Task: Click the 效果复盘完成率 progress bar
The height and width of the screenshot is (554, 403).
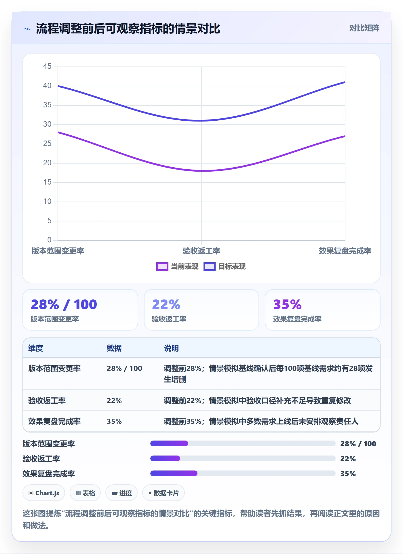Action: click(x=243, y=473)
